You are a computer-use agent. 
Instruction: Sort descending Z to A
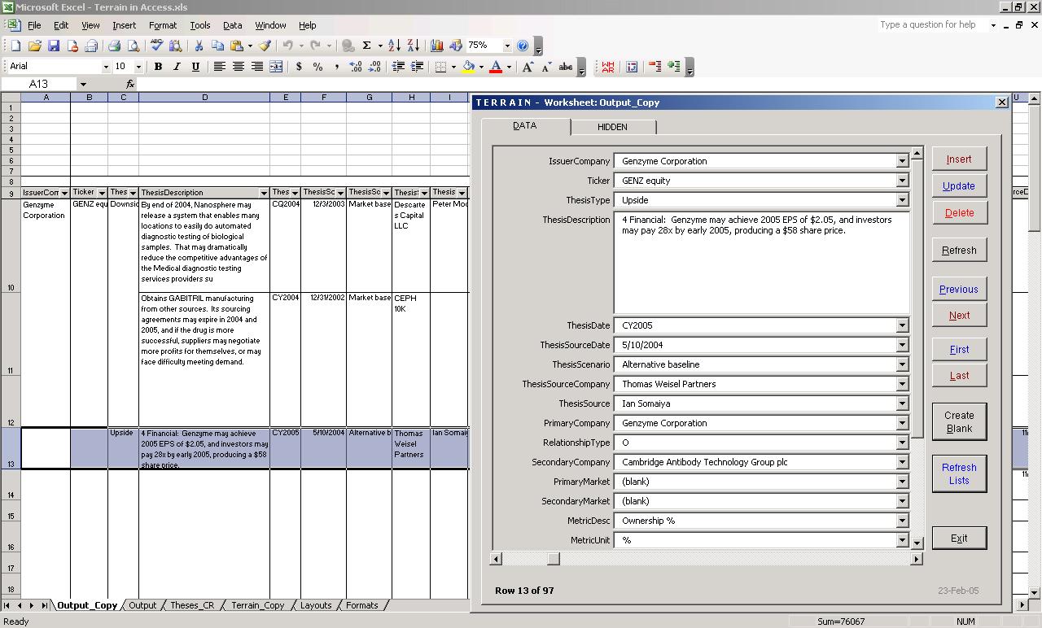(x=413, y=46)
